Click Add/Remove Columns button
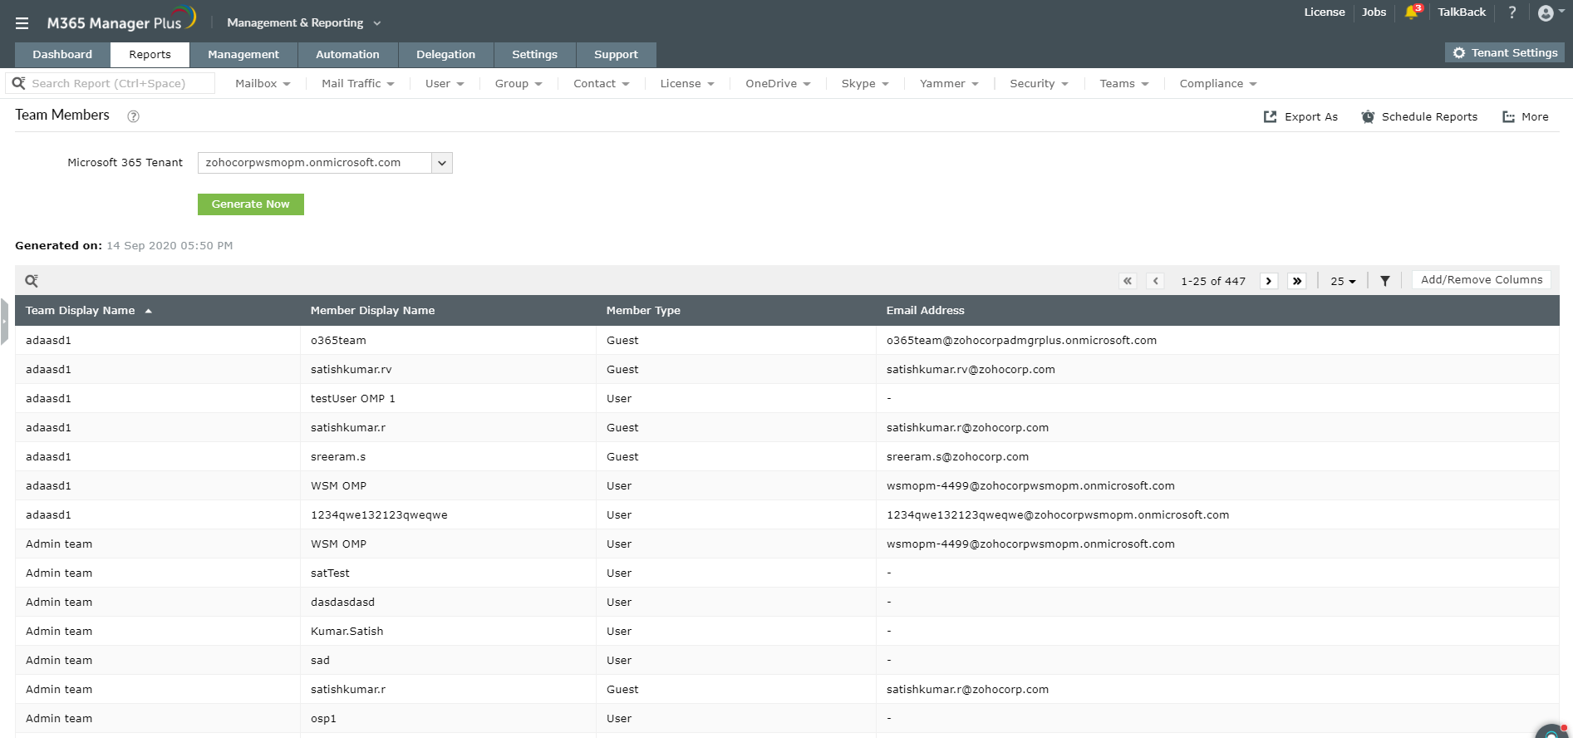The width and height of the screenshot is (1573, 738). pos(1481,280)
